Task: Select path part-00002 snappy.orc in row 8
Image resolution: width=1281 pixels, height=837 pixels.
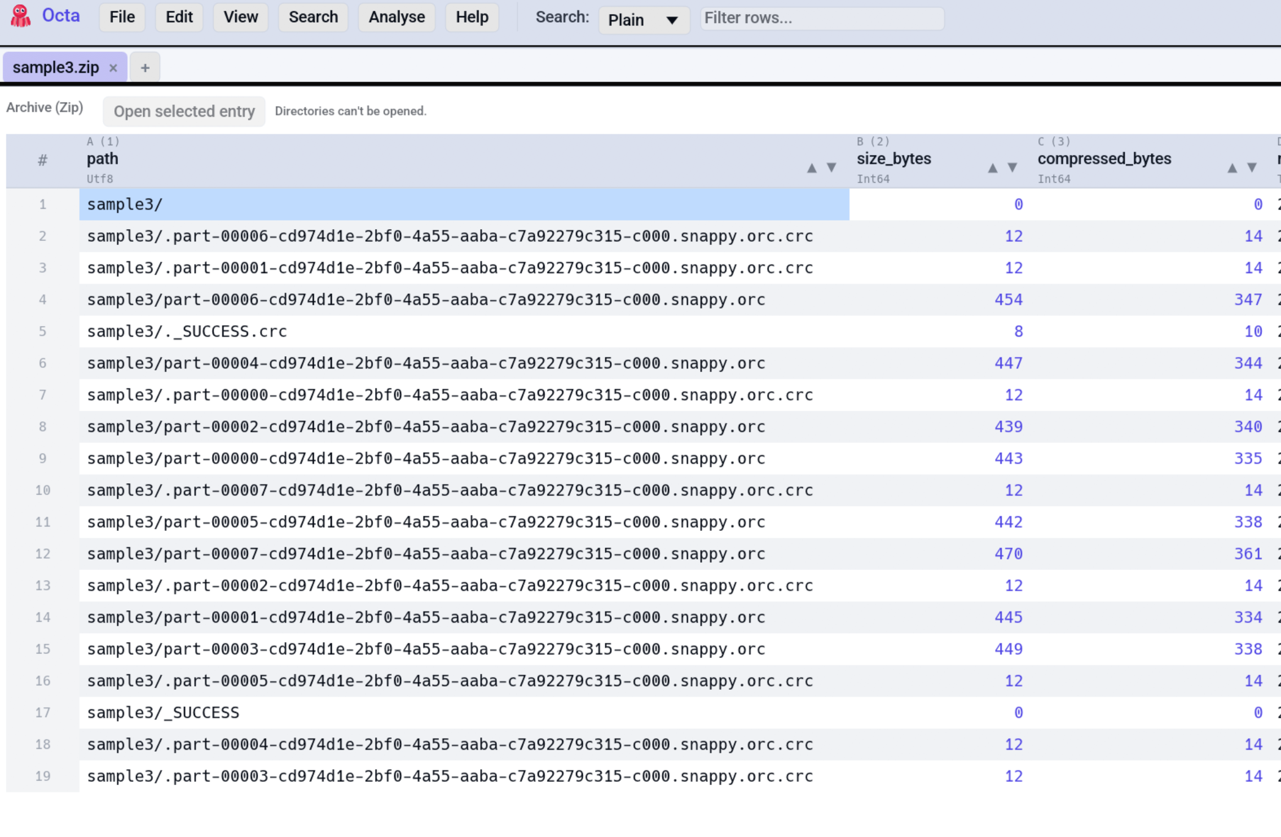Action: click(x=464, y=427)
